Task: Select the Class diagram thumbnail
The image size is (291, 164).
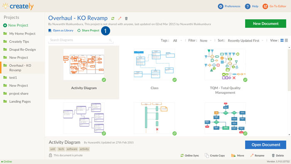Action: tap(154, 65)
